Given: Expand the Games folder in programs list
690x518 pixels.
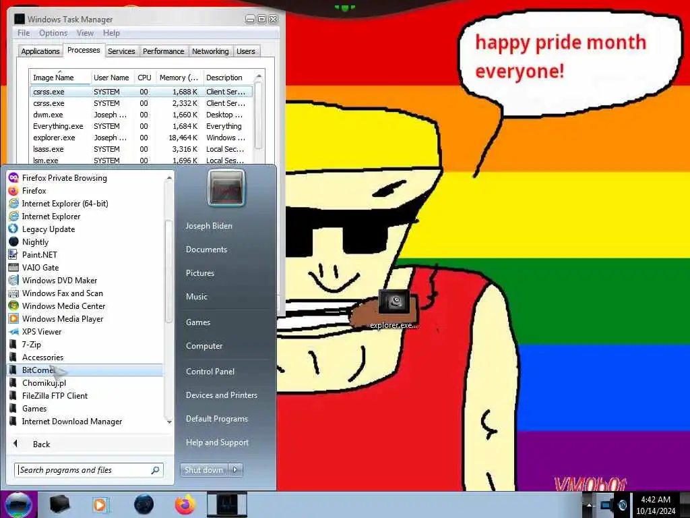Looking at the screenshot, I should coord(28,408).
